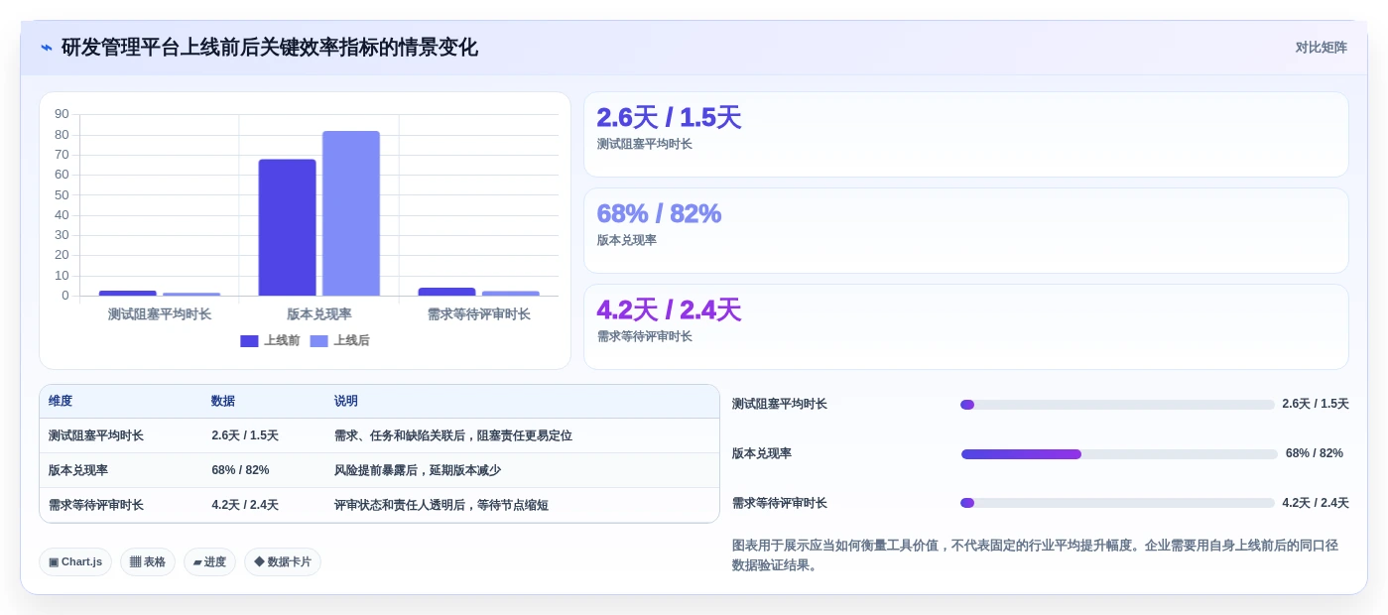Image resolution: width=1388 pixels, height=615 pixels.
Task: Click the 版本兑现率 上线前 bar at 68
Action: click(x=287, y=227)
